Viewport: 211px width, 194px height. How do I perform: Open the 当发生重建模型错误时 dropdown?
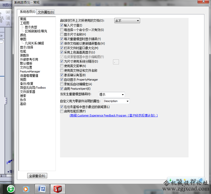click(x=112, y=94)
